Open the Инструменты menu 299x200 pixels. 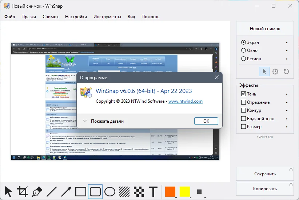click(x=107, y=17)
